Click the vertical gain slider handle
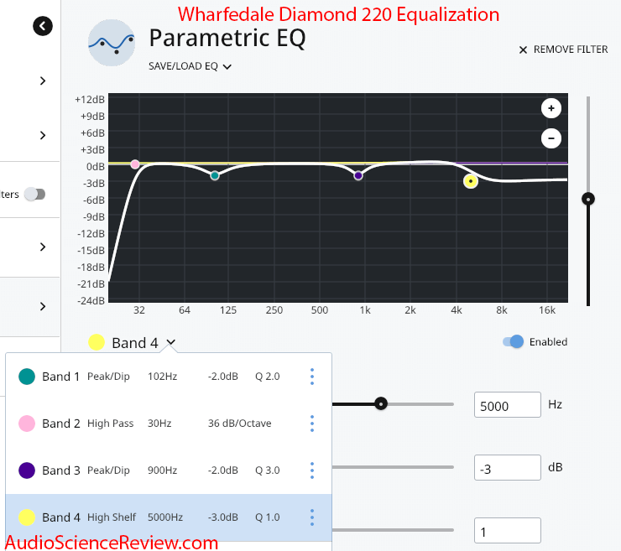 click(x=588, y=199)
